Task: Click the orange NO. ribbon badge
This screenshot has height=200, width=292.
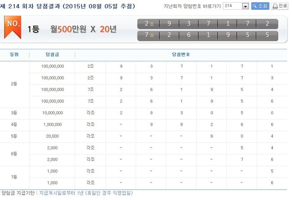Action: (x=13, y=26)
